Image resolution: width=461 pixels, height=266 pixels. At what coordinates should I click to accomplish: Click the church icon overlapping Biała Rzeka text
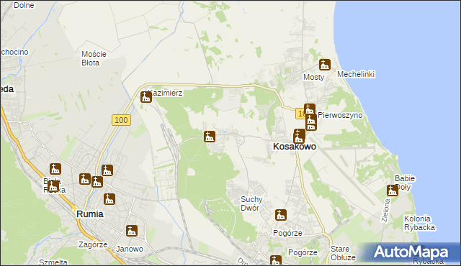[53, 186]
